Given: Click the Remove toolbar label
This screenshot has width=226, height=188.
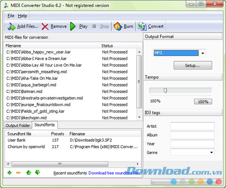Looking at the screenshot, I should 59,26.
